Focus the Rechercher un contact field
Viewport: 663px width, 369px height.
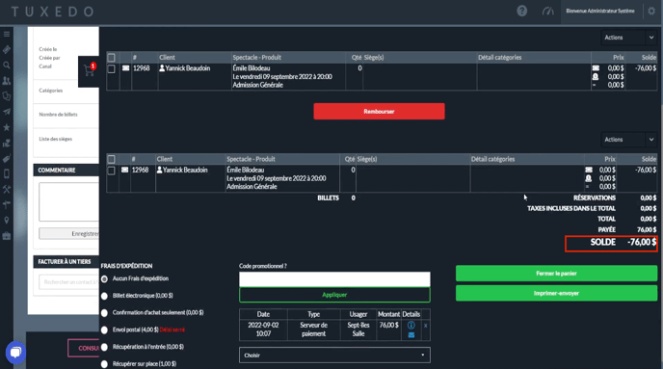(69, 282)
